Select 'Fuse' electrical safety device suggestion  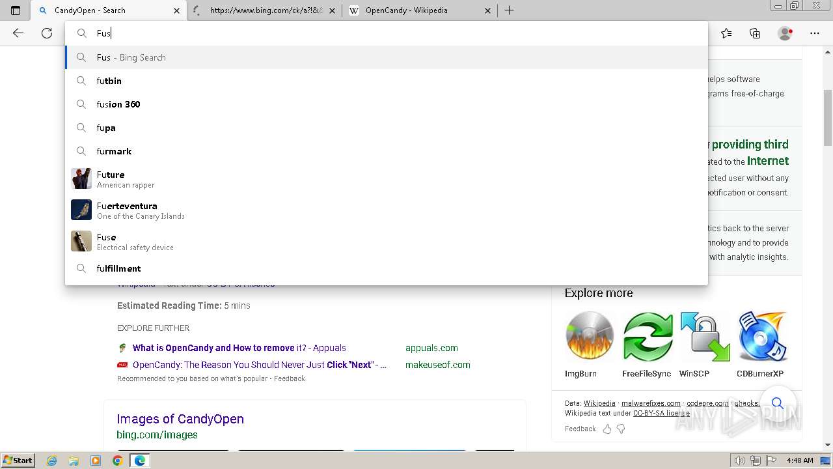tap(387, 241)
